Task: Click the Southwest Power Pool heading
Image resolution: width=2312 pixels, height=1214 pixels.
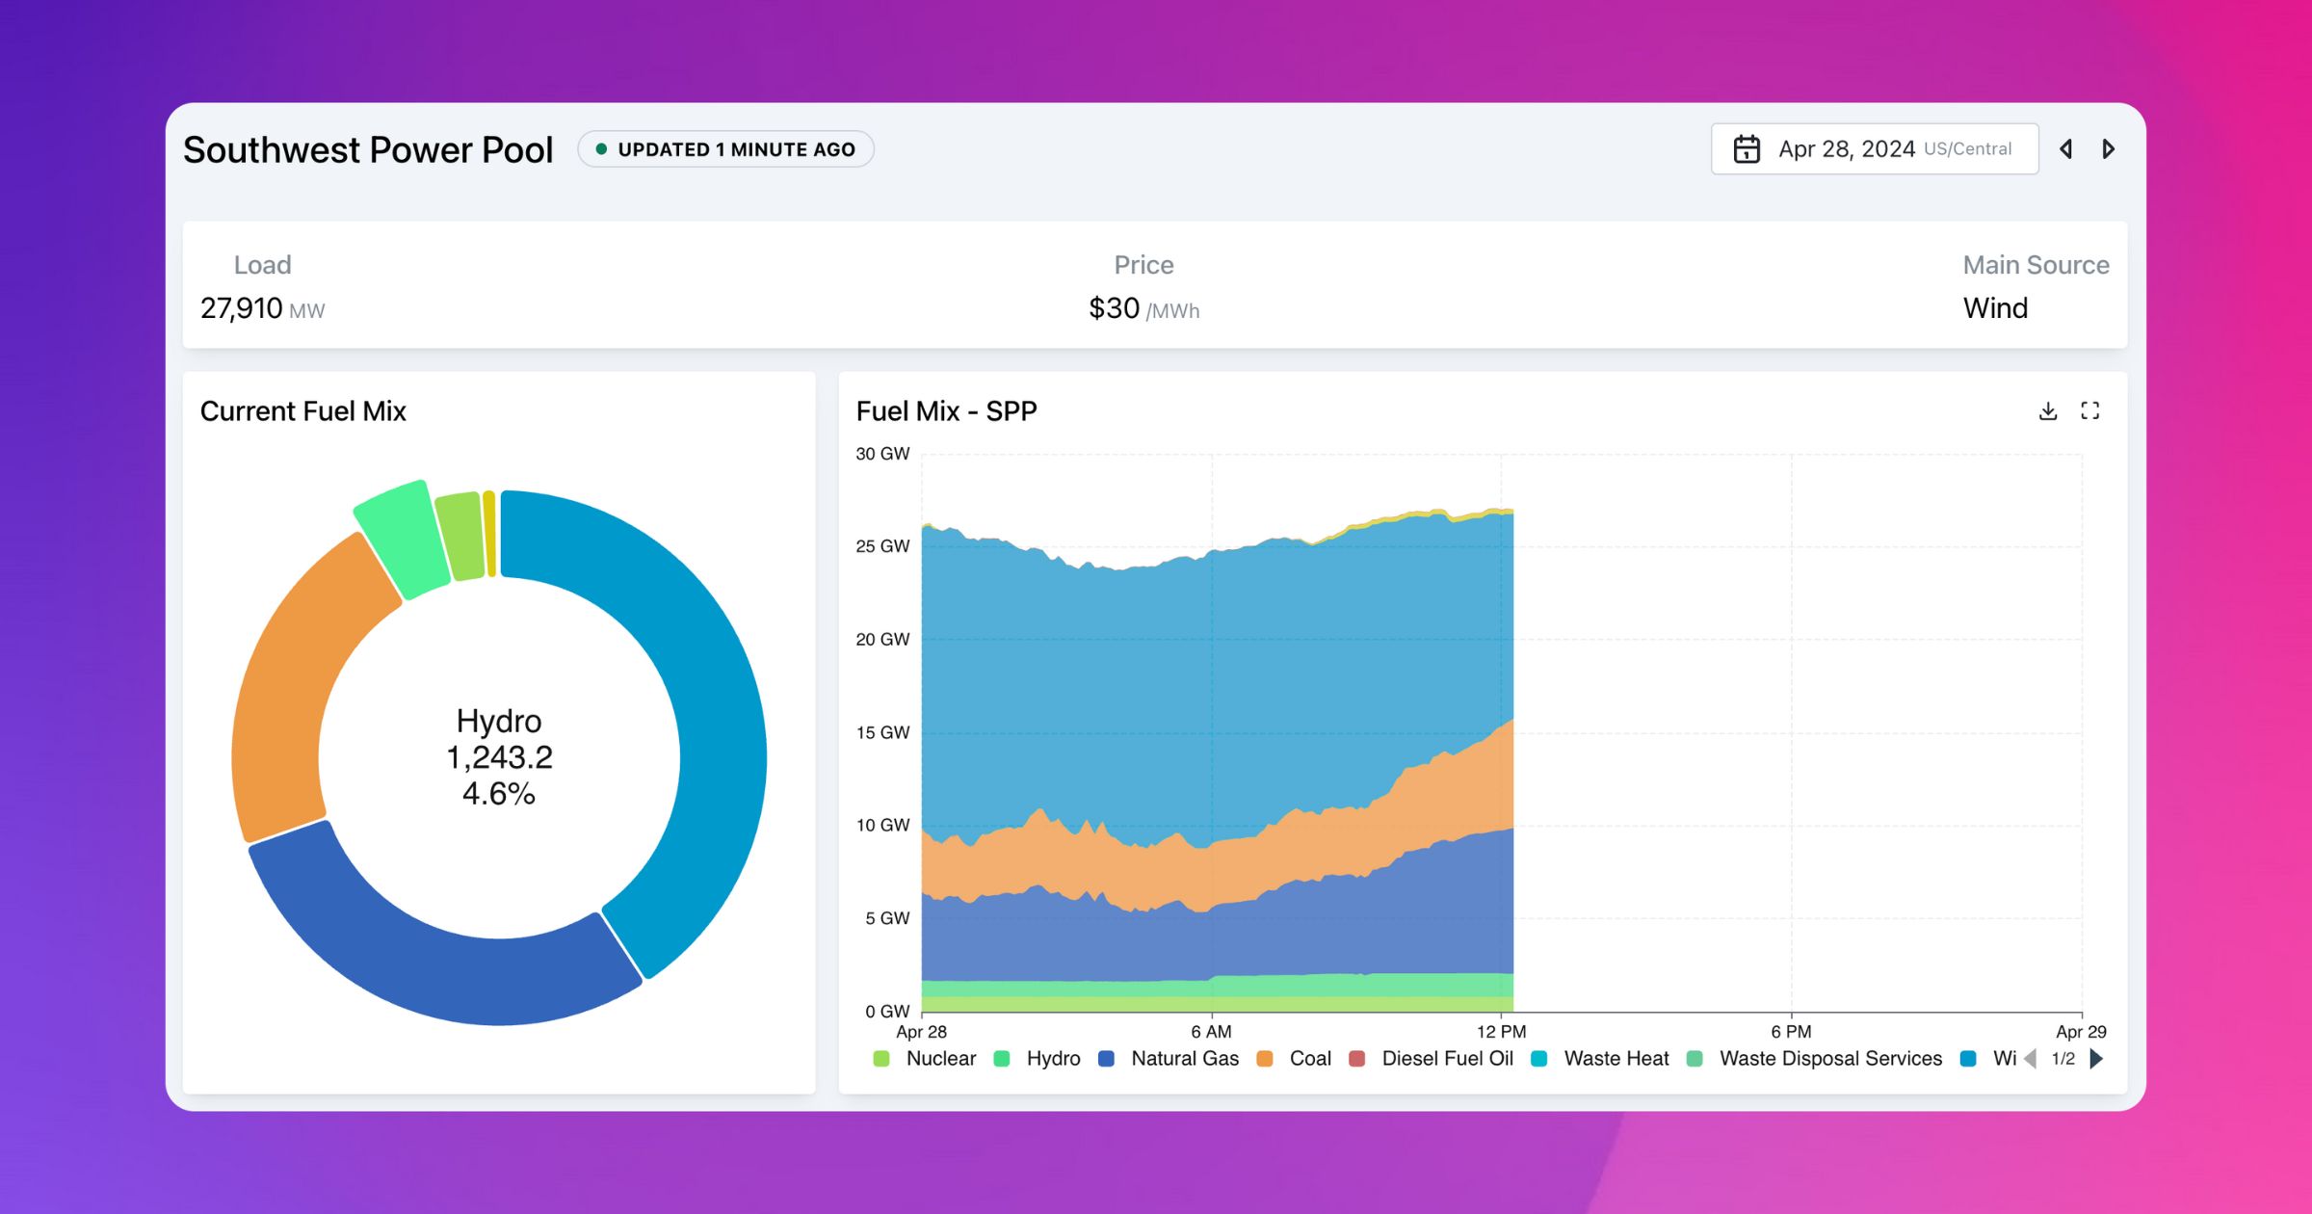Action: click(368, 149)
